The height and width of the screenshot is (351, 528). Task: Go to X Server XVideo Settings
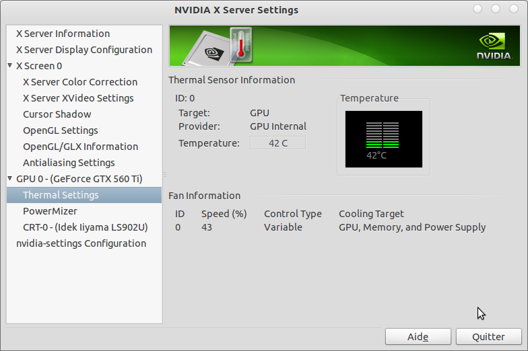click(78, 98)
